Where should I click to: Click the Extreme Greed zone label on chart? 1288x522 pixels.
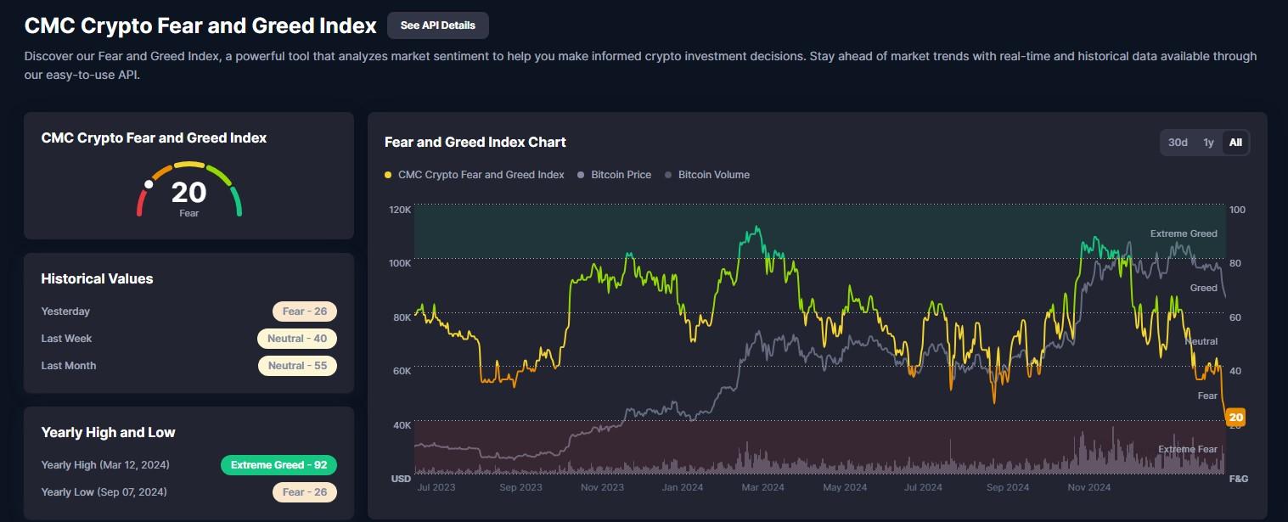(x=1183, y=233)
